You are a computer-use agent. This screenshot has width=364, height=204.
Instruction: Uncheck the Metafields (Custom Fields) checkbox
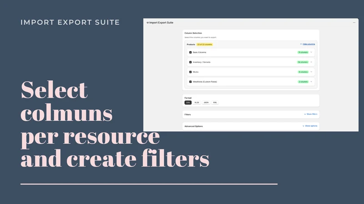[190, 82]
